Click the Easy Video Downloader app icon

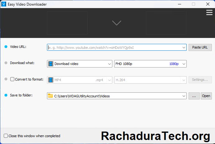4,4
